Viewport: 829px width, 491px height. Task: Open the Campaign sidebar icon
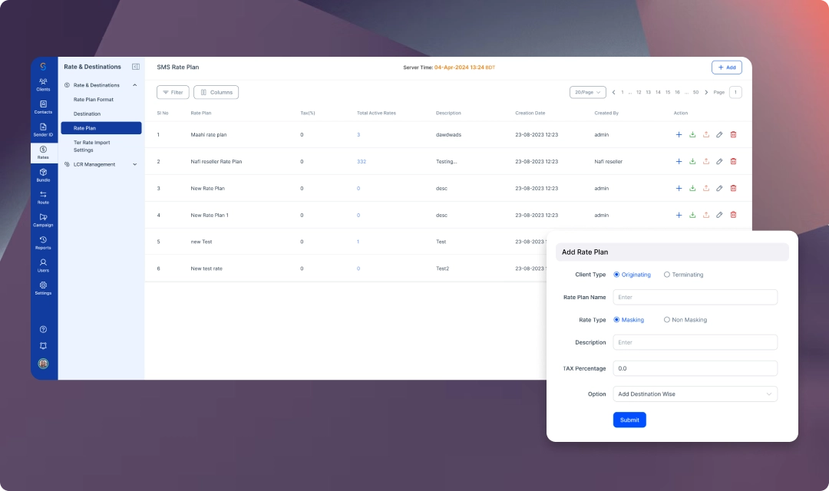43,219
